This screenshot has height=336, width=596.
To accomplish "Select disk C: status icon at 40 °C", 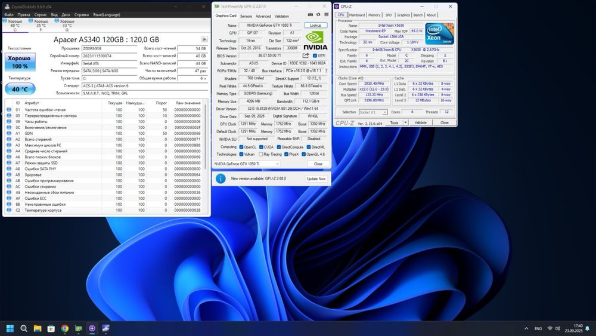I will [5, 21].
